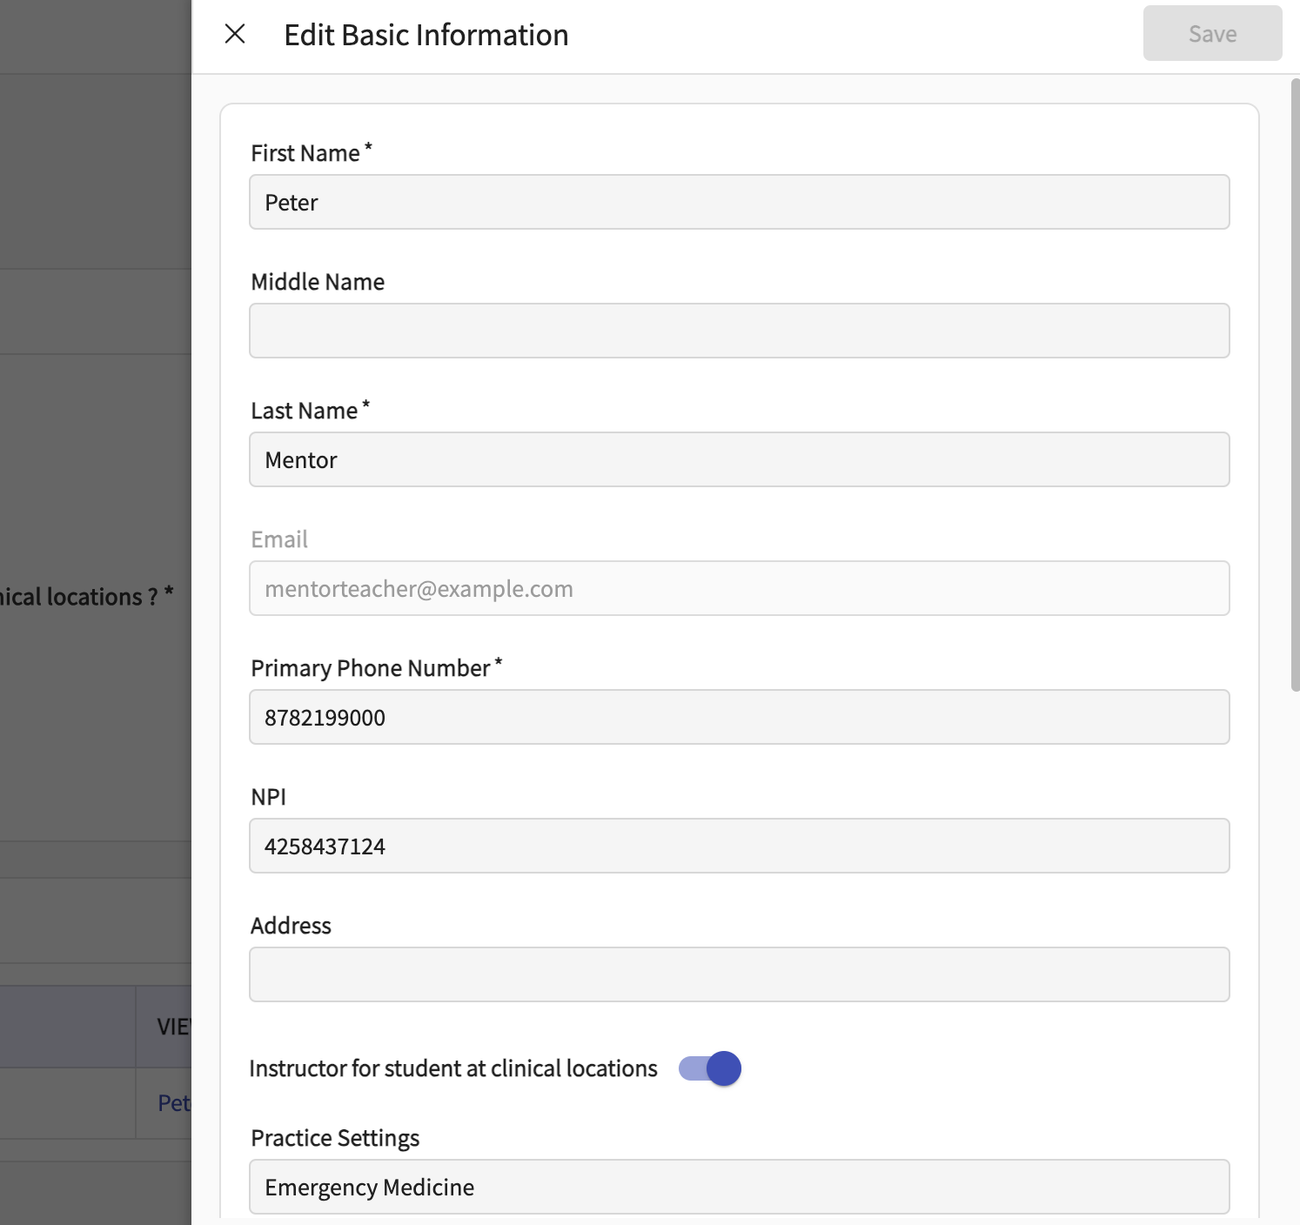This screenshot has width=1300, height=1225.
Task: Click the Save button
Action: coord(1211,34)
